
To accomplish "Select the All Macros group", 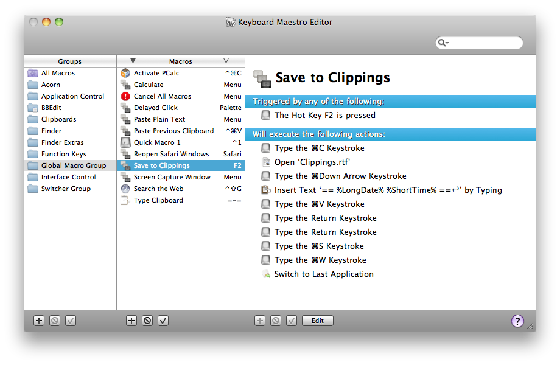I will [x=70, y=73].
